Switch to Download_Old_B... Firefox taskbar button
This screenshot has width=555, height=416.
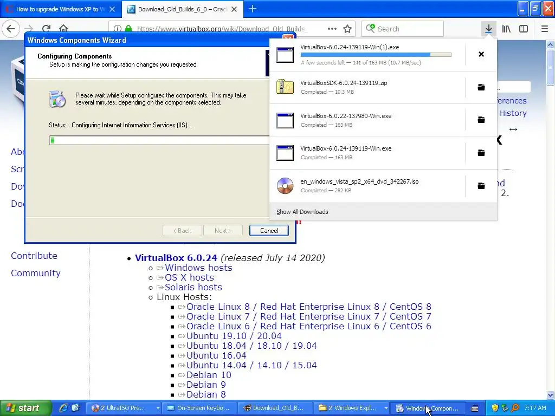click(274, 408)
